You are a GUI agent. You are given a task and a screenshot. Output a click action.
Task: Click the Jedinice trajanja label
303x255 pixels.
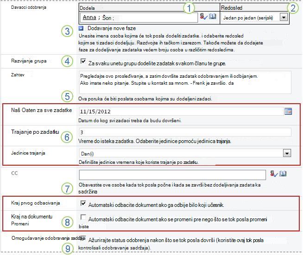28,153
